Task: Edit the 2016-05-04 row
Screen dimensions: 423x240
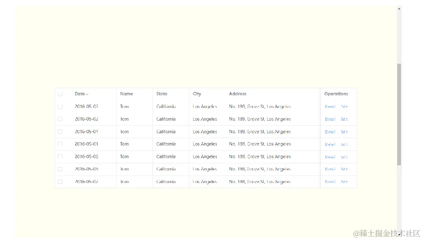Action: (344, 132)
